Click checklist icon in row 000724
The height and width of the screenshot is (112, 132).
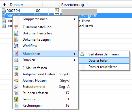(57, 10)
